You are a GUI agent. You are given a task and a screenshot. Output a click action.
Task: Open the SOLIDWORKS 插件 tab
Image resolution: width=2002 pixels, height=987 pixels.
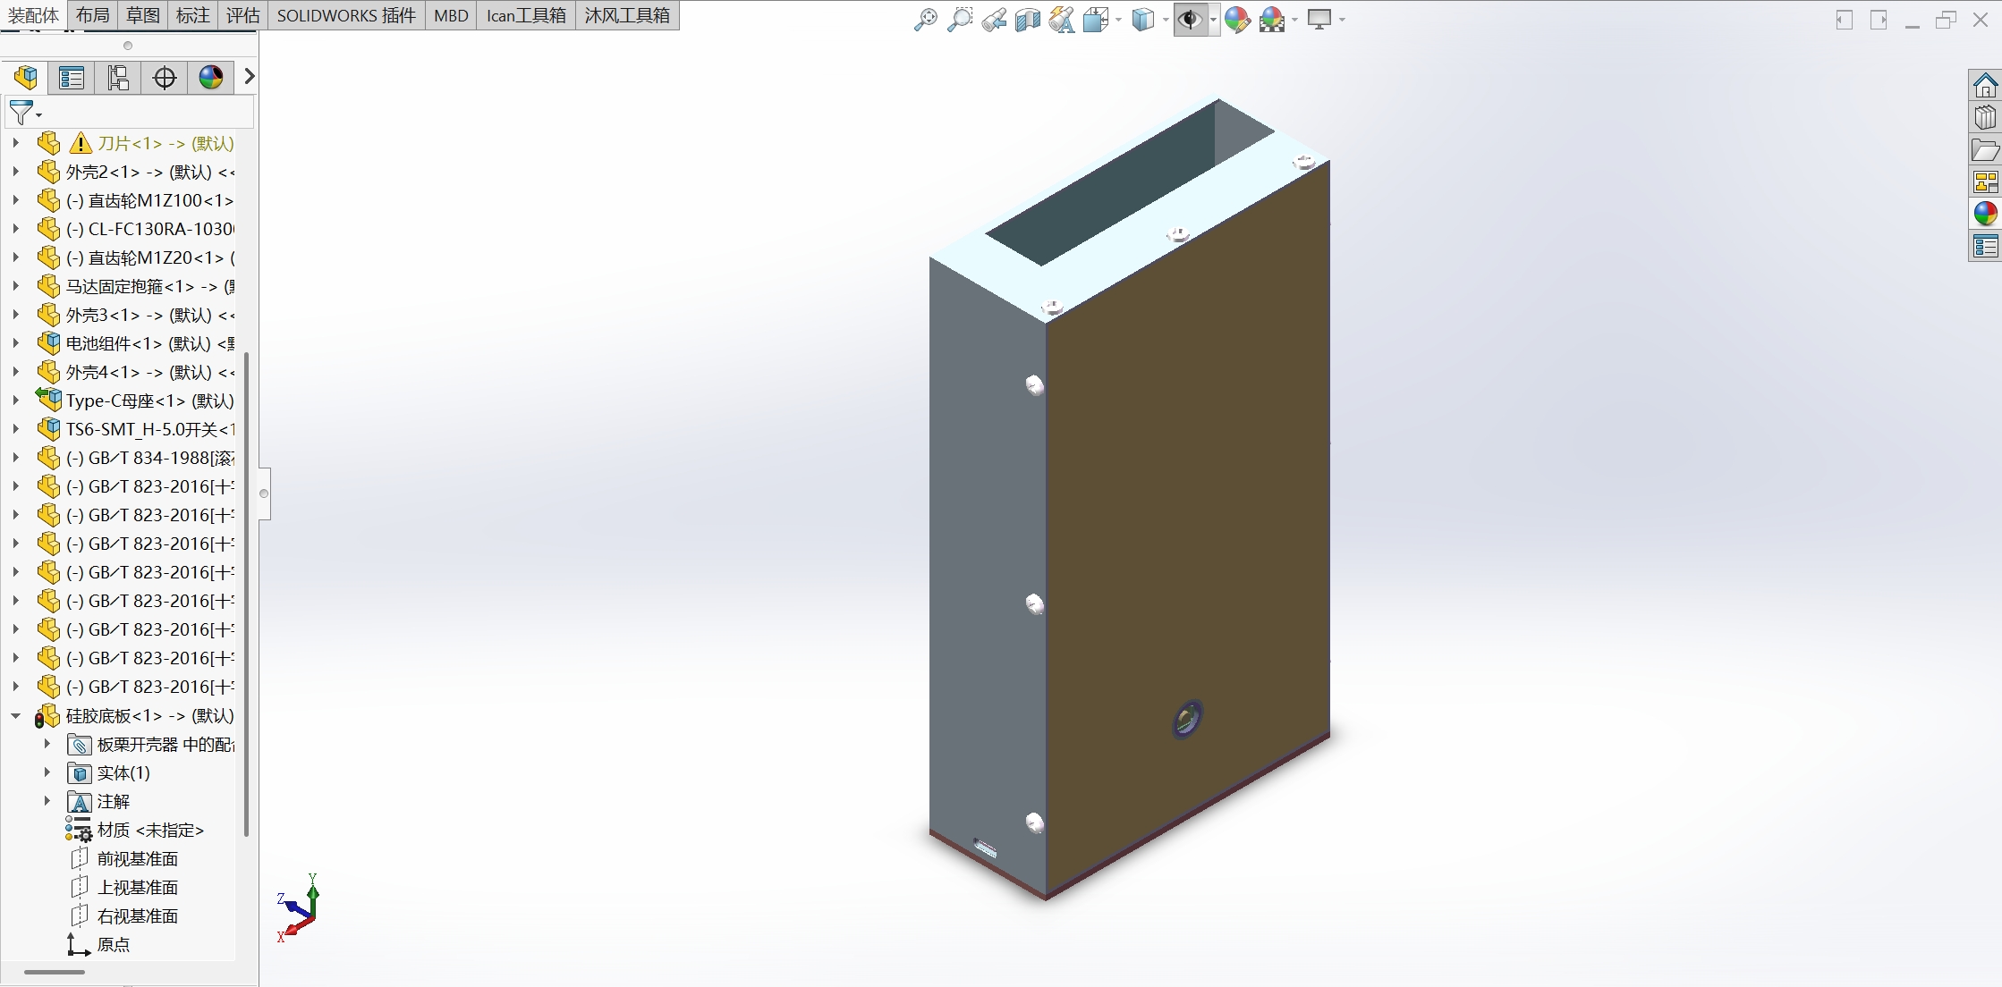pyautogui.click(x=346, y=15)
